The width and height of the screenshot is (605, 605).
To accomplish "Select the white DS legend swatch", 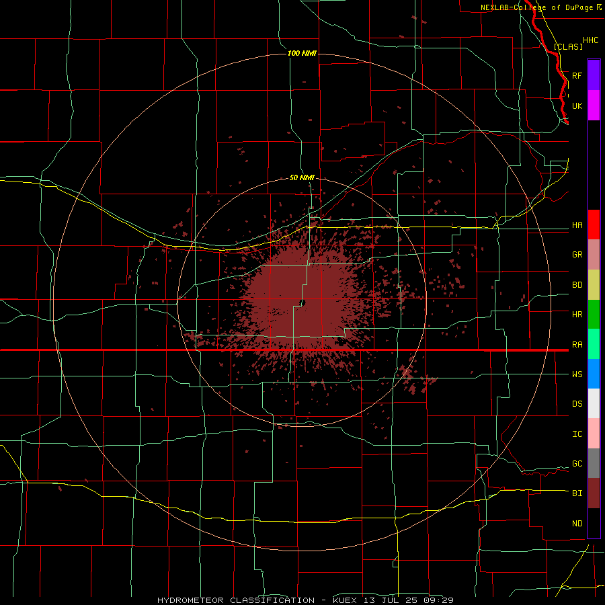I will tap(594, 403).
